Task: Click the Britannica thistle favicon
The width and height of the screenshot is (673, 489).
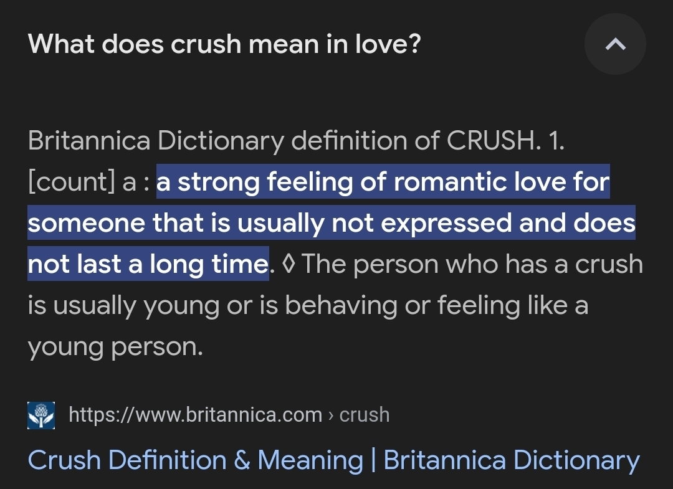Action: pos(41,415)
